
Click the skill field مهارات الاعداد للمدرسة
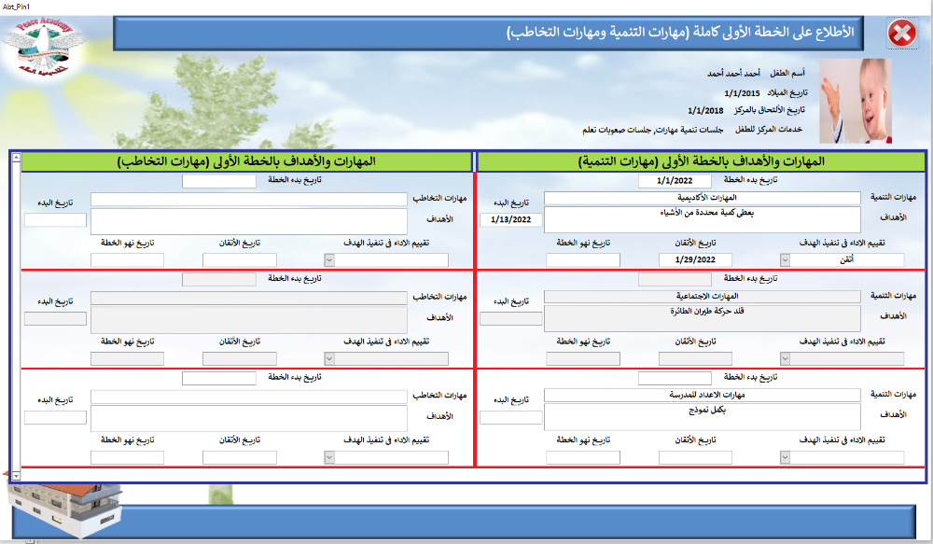tap(703, 396)
